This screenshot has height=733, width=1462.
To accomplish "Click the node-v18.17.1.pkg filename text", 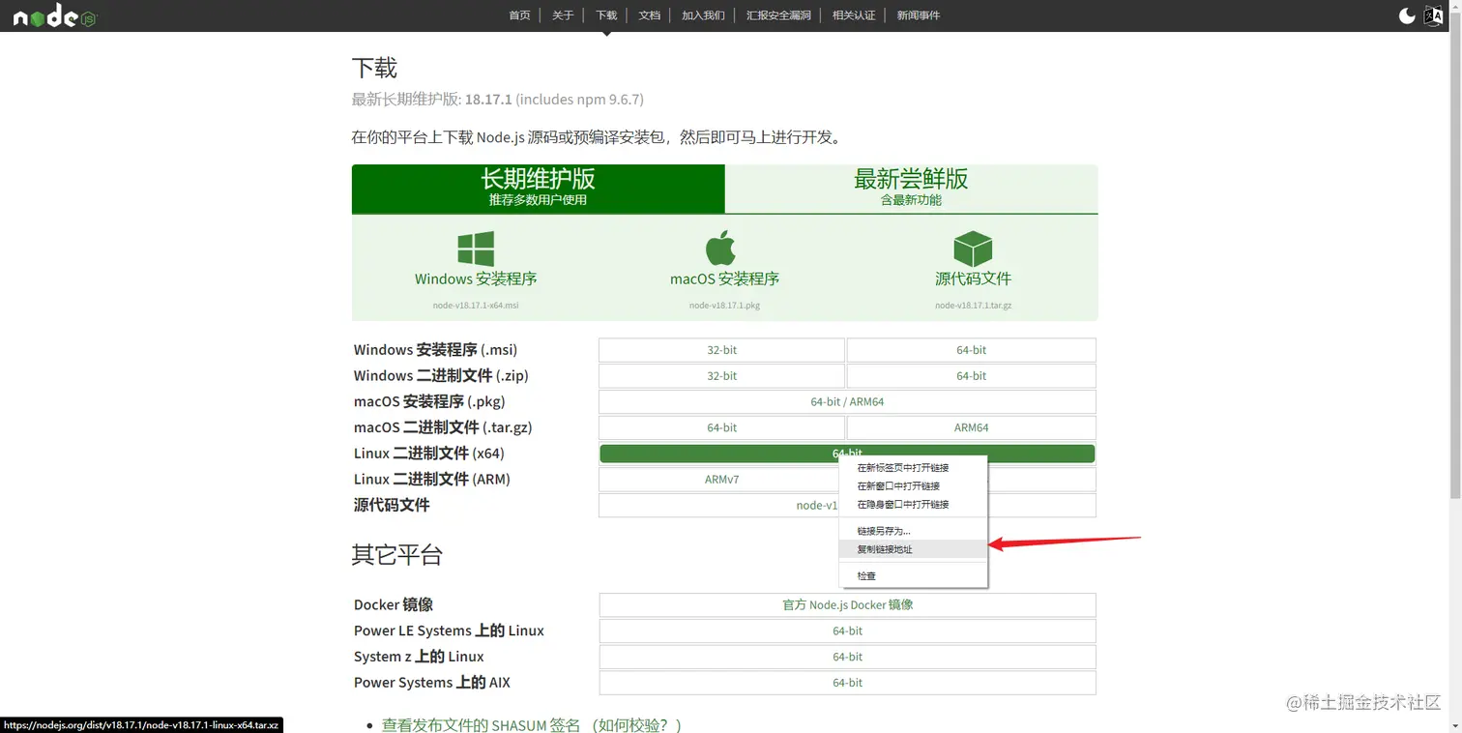I will point(724,306).
